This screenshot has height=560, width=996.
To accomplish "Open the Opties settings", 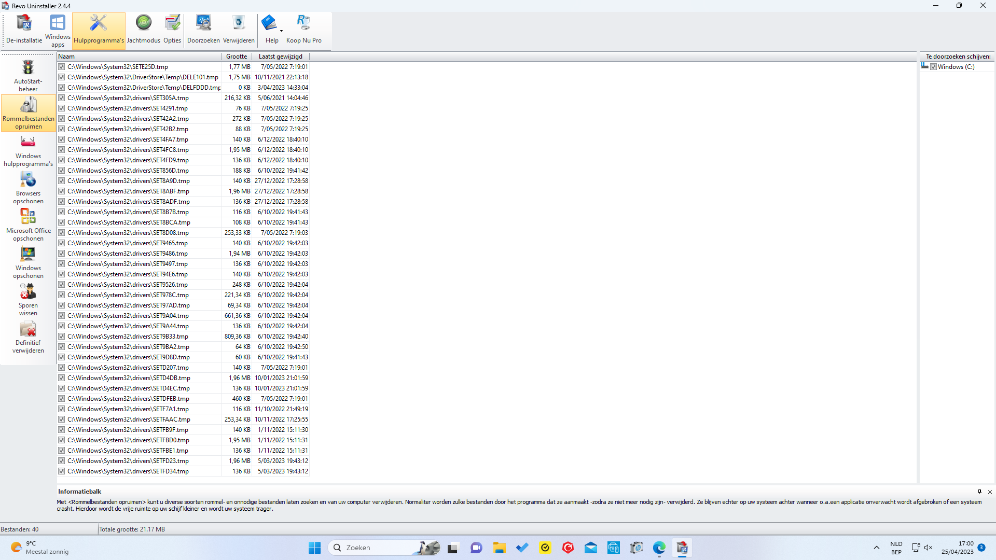I will pos(172,30).
